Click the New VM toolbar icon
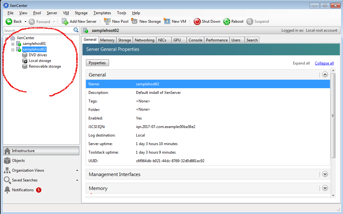The height and width of the screenshot is (214, 343). click(x=167, y=21)
